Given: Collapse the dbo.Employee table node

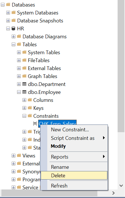Looking at the screenshot, I should tap(19, 92).
